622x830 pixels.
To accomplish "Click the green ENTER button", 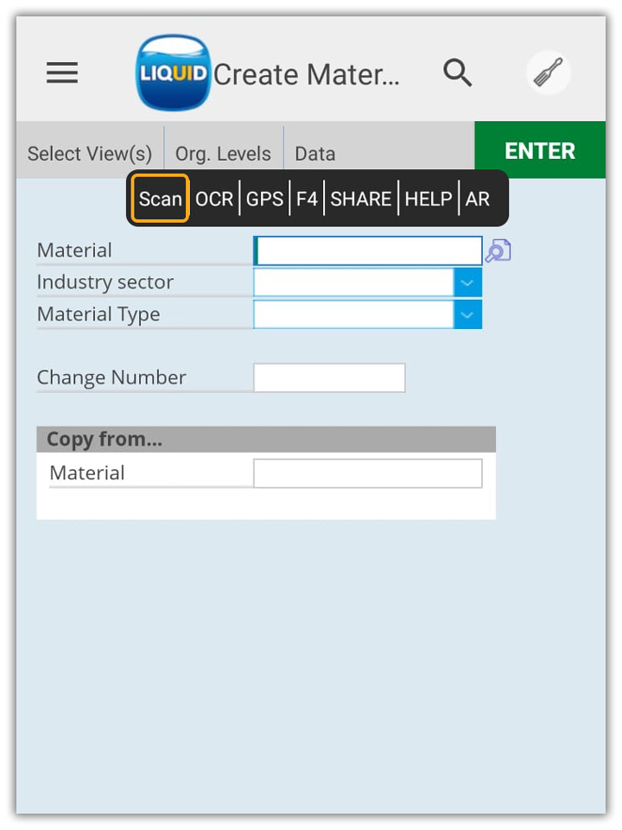I will pos(540,149).
